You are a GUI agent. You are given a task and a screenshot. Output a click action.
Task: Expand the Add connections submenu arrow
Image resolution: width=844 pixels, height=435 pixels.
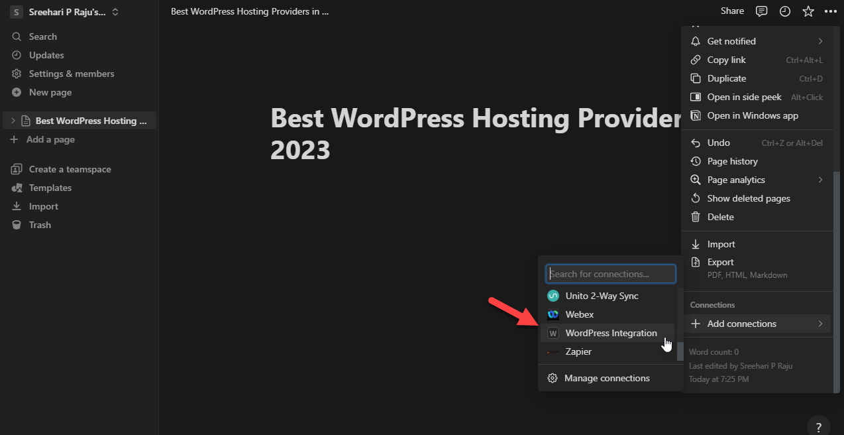tap(820, 324)
